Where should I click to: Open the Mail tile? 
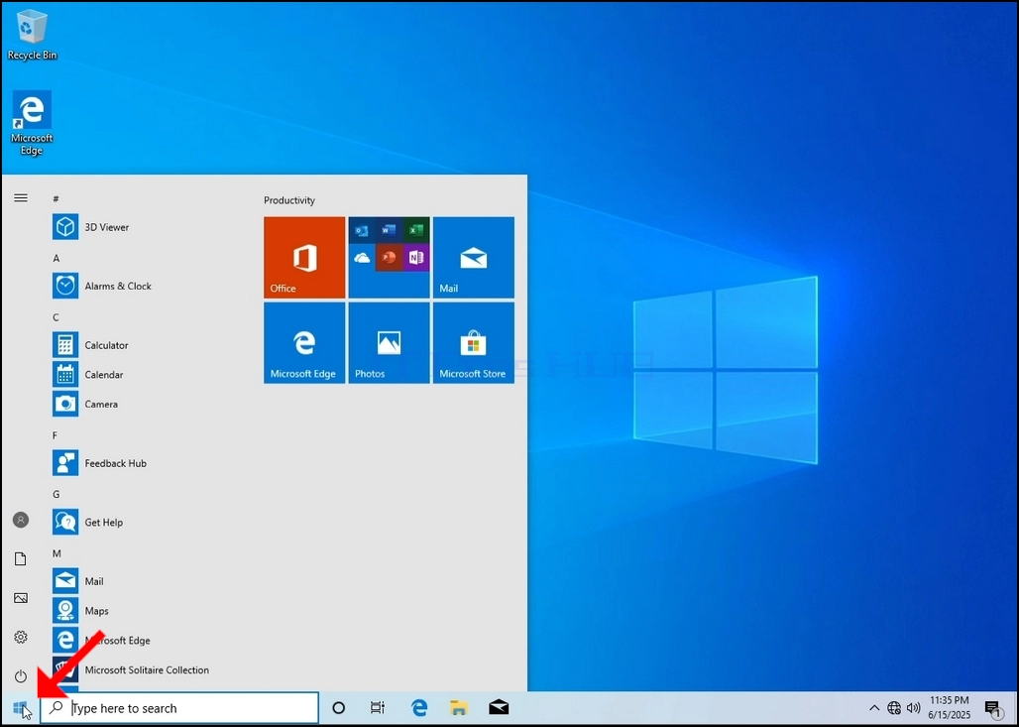coord(473,258)
